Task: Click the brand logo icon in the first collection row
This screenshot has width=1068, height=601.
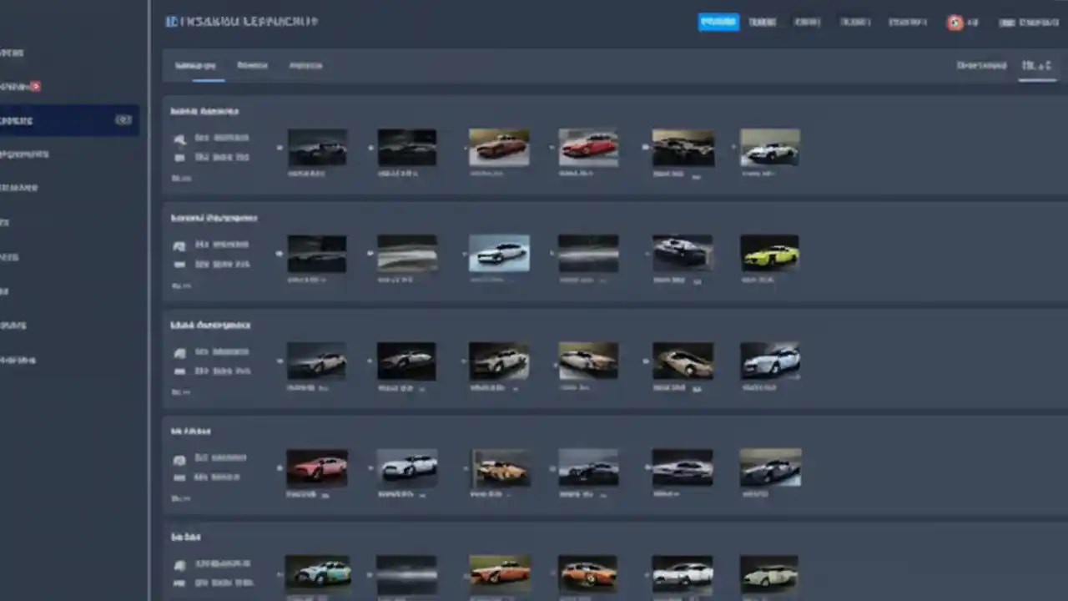Action: click(x=179, y=139)
